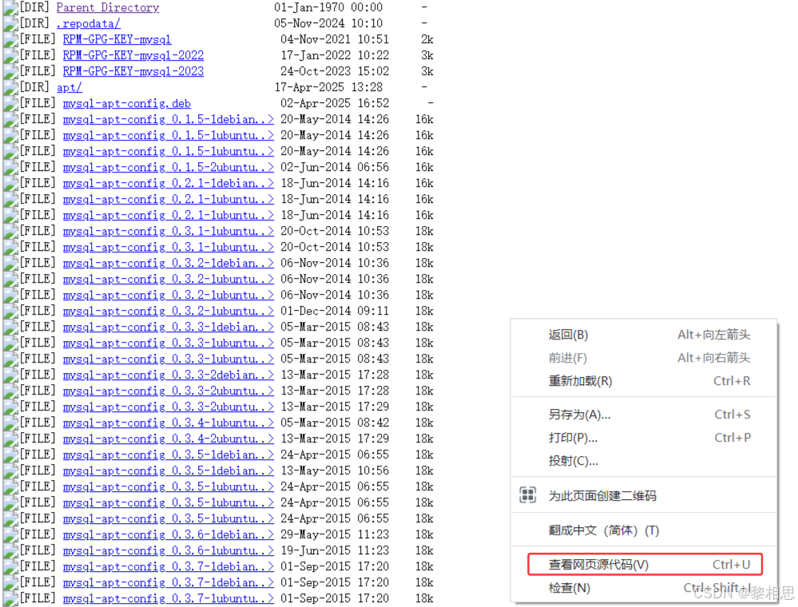Click the date text 24-Oct-2023 15:02
The image size is (798, 607).
point(335,71)
